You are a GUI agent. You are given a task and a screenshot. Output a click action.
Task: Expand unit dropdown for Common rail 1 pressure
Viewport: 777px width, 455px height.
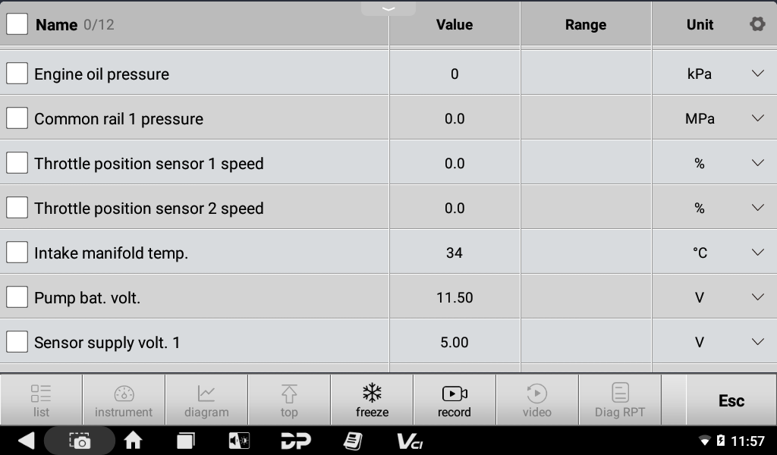(757, 118)
